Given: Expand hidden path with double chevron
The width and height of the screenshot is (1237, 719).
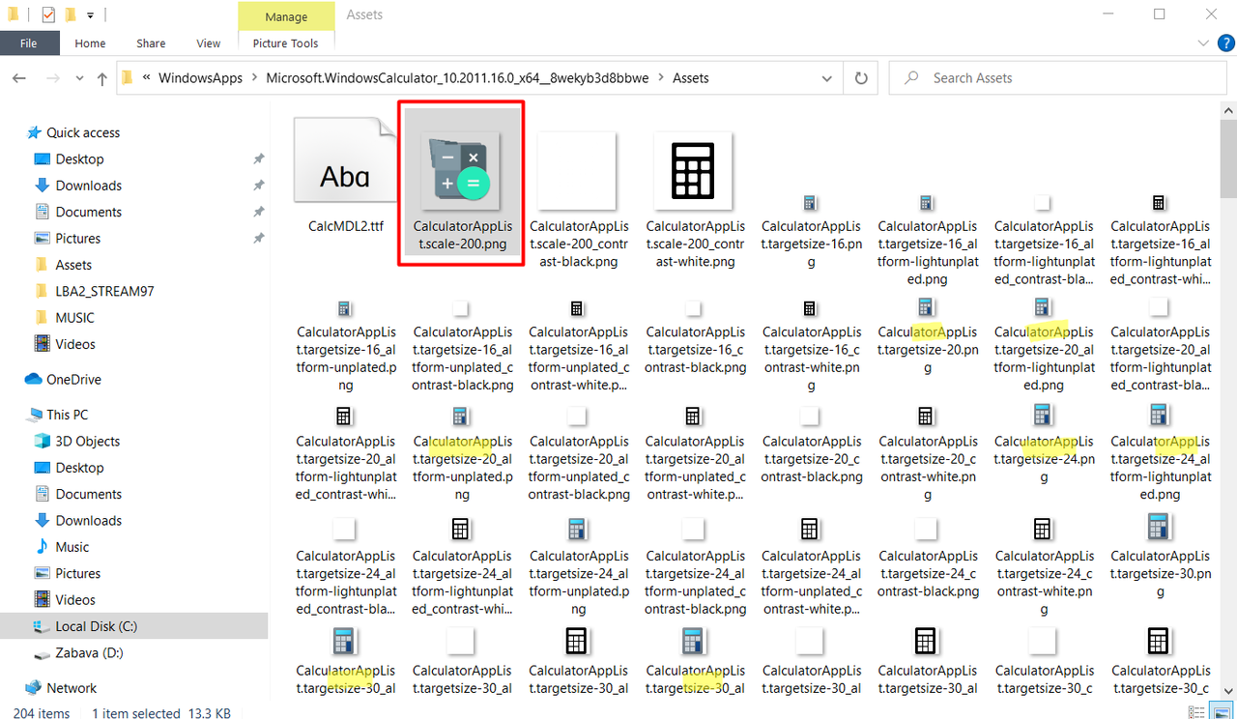Looking at the screenshot, I should 145,78.
